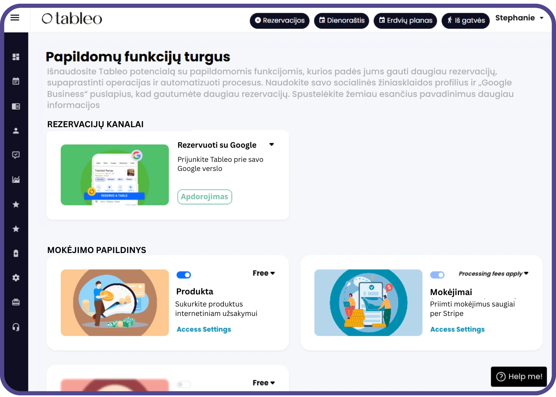Click the Produkta illustration thumbnail

point(115,302)
